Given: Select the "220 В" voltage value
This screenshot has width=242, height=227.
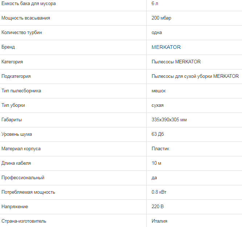Looking at the screenshot, I should [x=157, y=206].
